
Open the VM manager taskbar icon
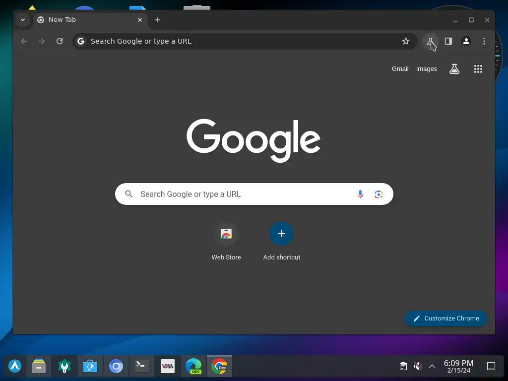tap(168, 367)
